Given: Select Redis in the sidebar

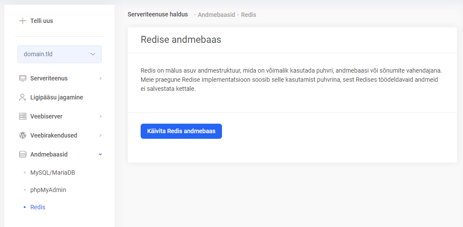Looking at the screenshot, I should (38, 207).
